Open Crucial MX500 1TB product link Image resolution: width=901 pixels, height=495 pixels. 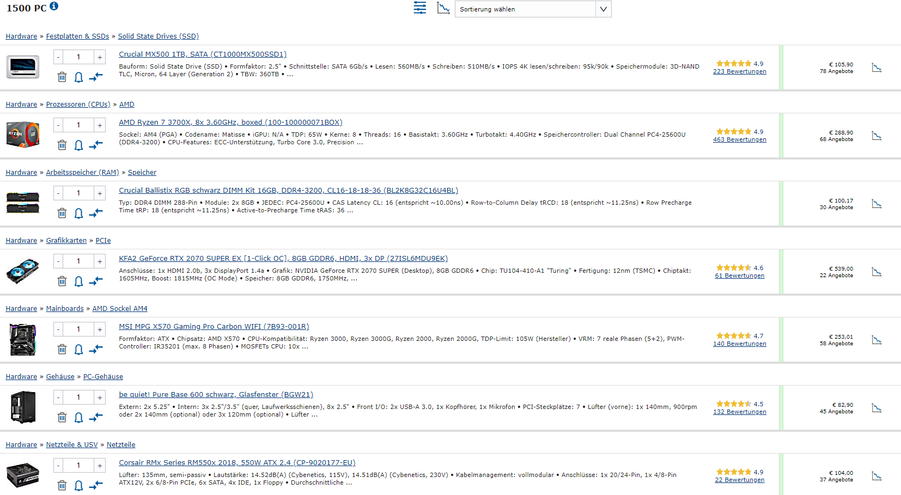[203, 54]
